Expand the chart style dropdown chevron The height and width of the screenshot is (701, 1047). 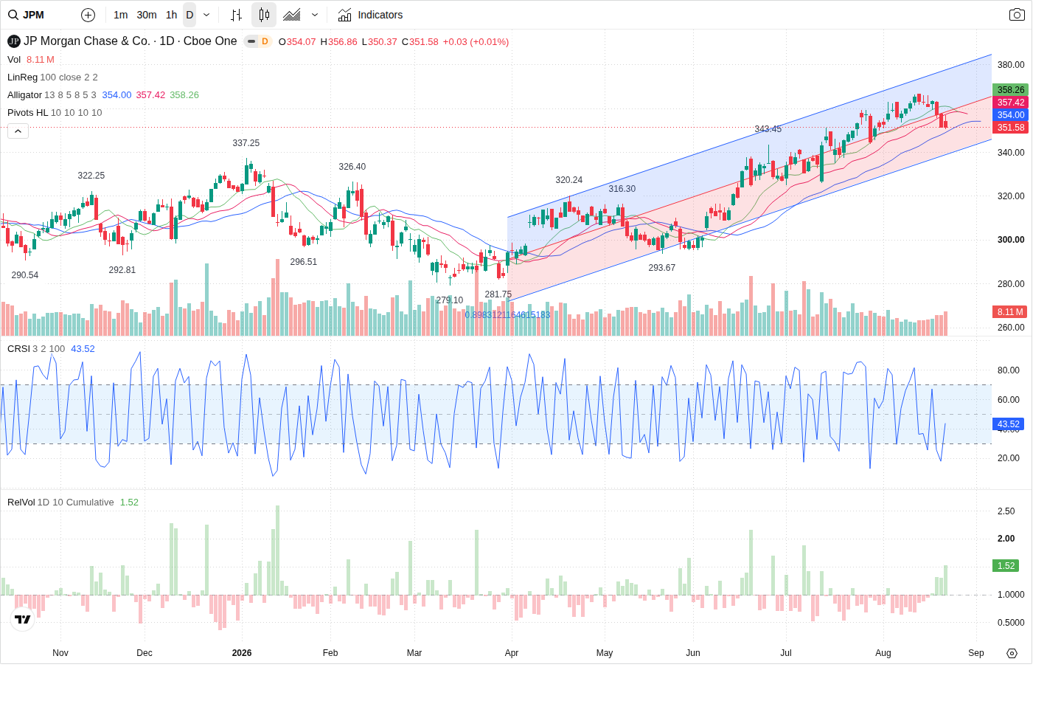315,15
